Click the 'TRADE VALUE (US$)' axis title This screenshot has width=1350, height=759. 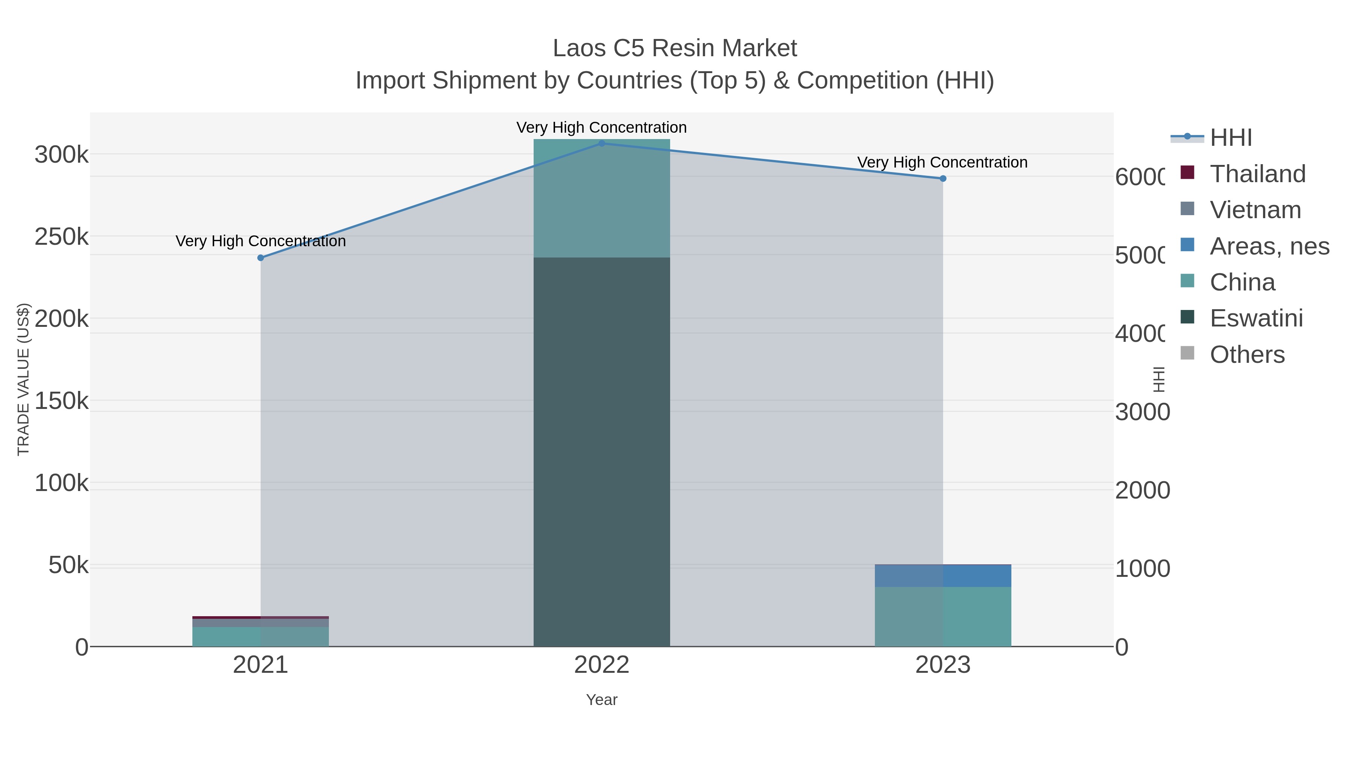23,379
